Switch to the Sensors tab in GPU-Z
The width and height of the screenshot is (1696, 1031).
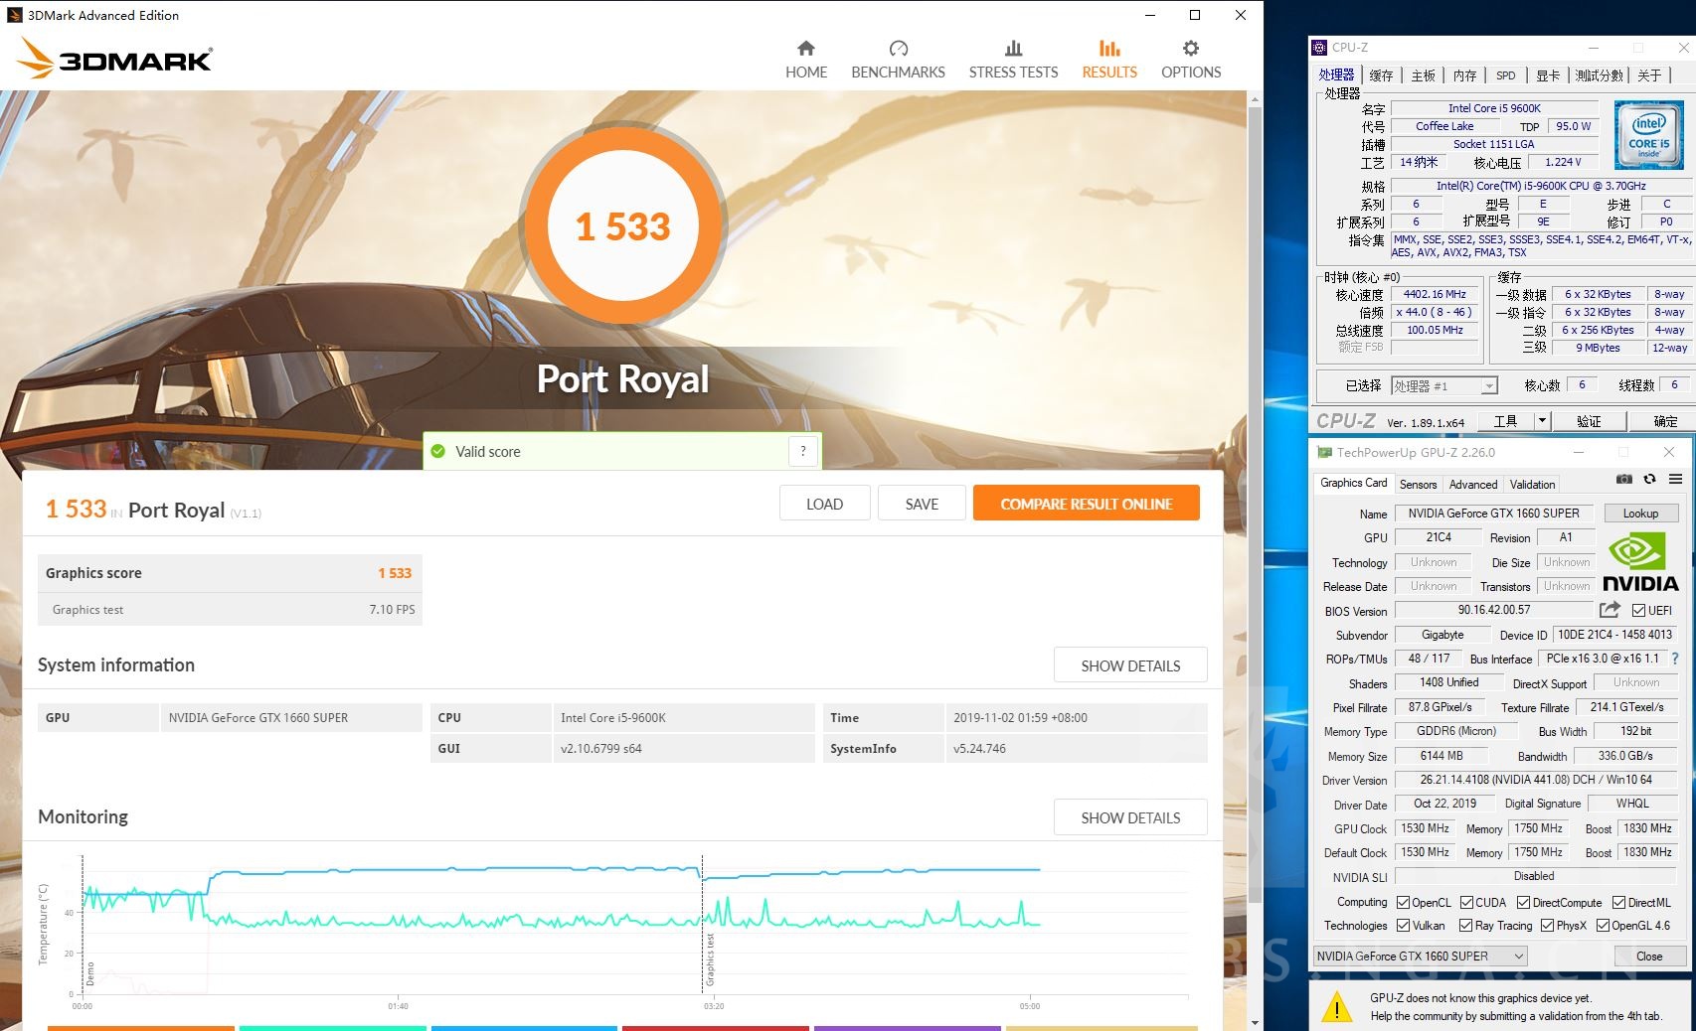(1418, 485)
